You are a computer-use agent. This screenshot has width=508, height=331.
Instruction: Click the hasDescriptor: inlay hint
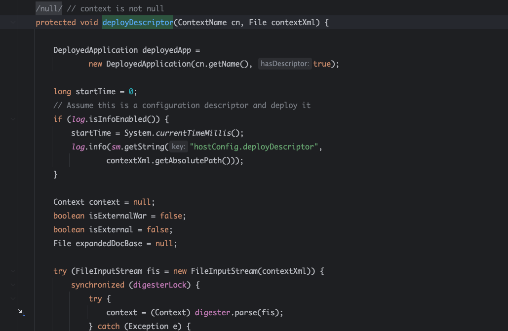(x=285, y=64)
